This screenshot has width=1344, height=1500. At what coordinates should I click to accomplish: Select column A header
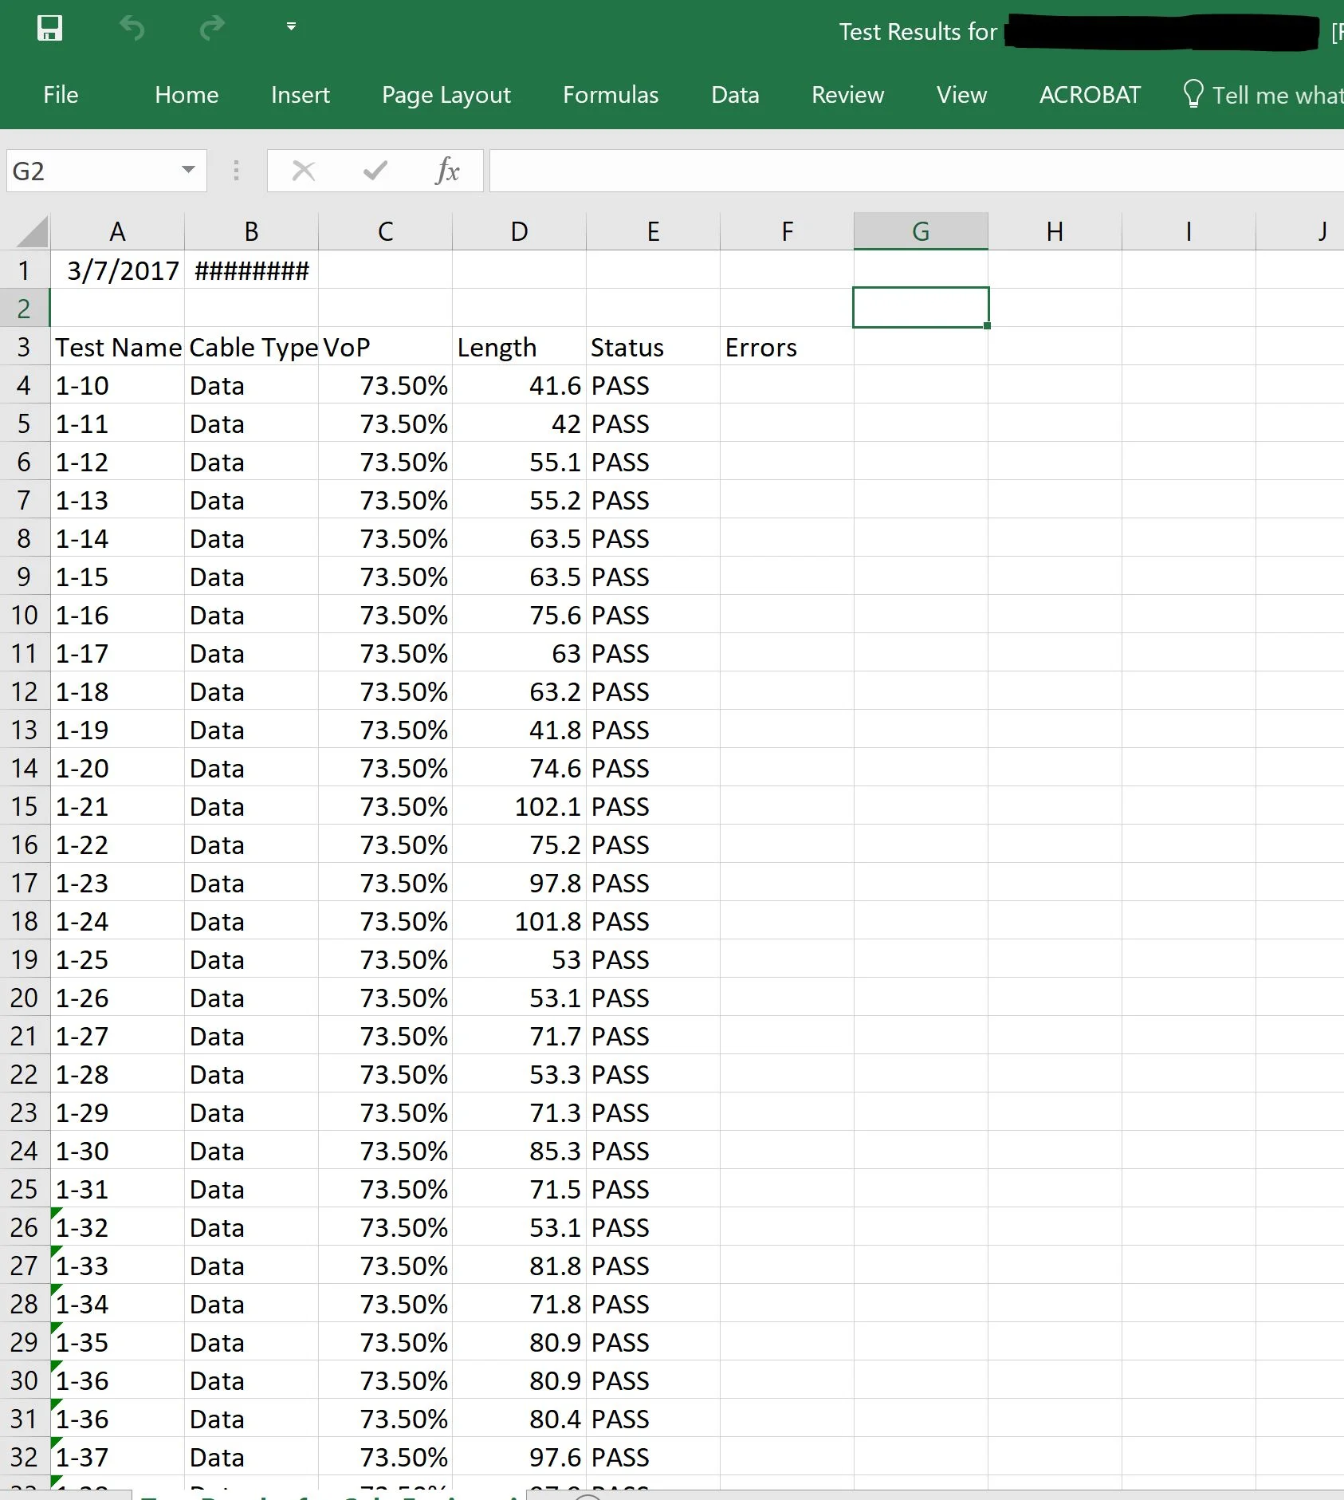[117, 232]
